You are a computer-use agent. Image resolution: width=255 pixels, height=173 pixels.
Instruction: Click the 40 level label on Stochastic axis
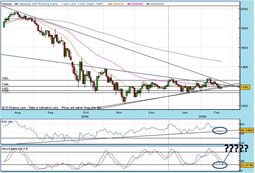pyautogui.click(x=242, y=161)
